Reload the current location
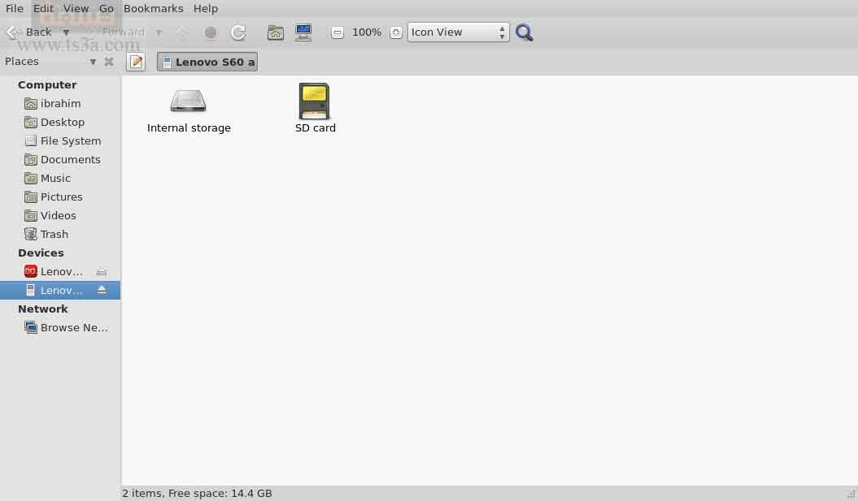The width and height of the screenshot is (858, 501). [x=238, y=32]
